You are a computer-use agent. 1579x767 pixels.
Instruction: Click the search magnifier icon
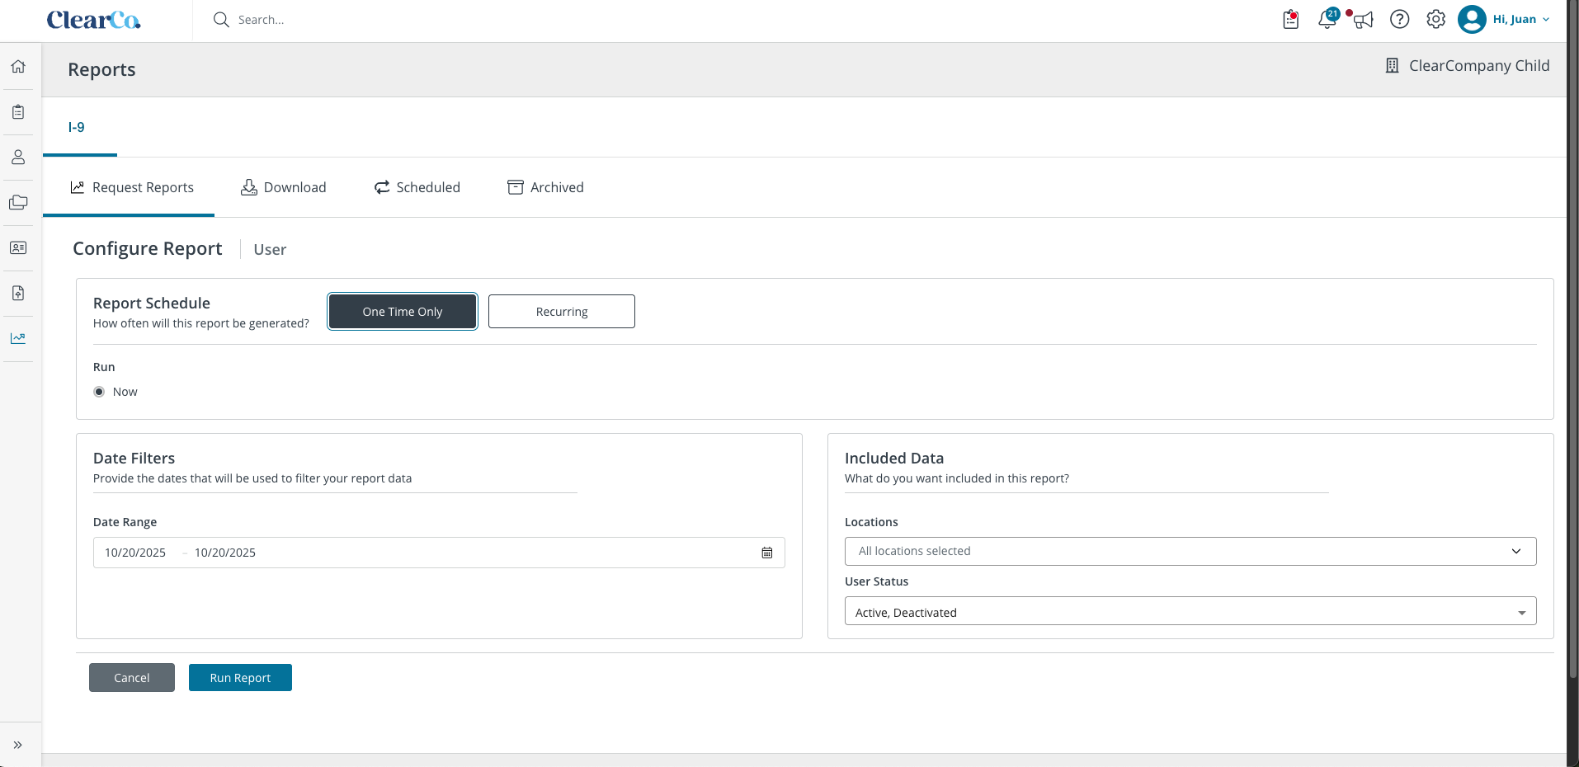[x=220, y=20]
